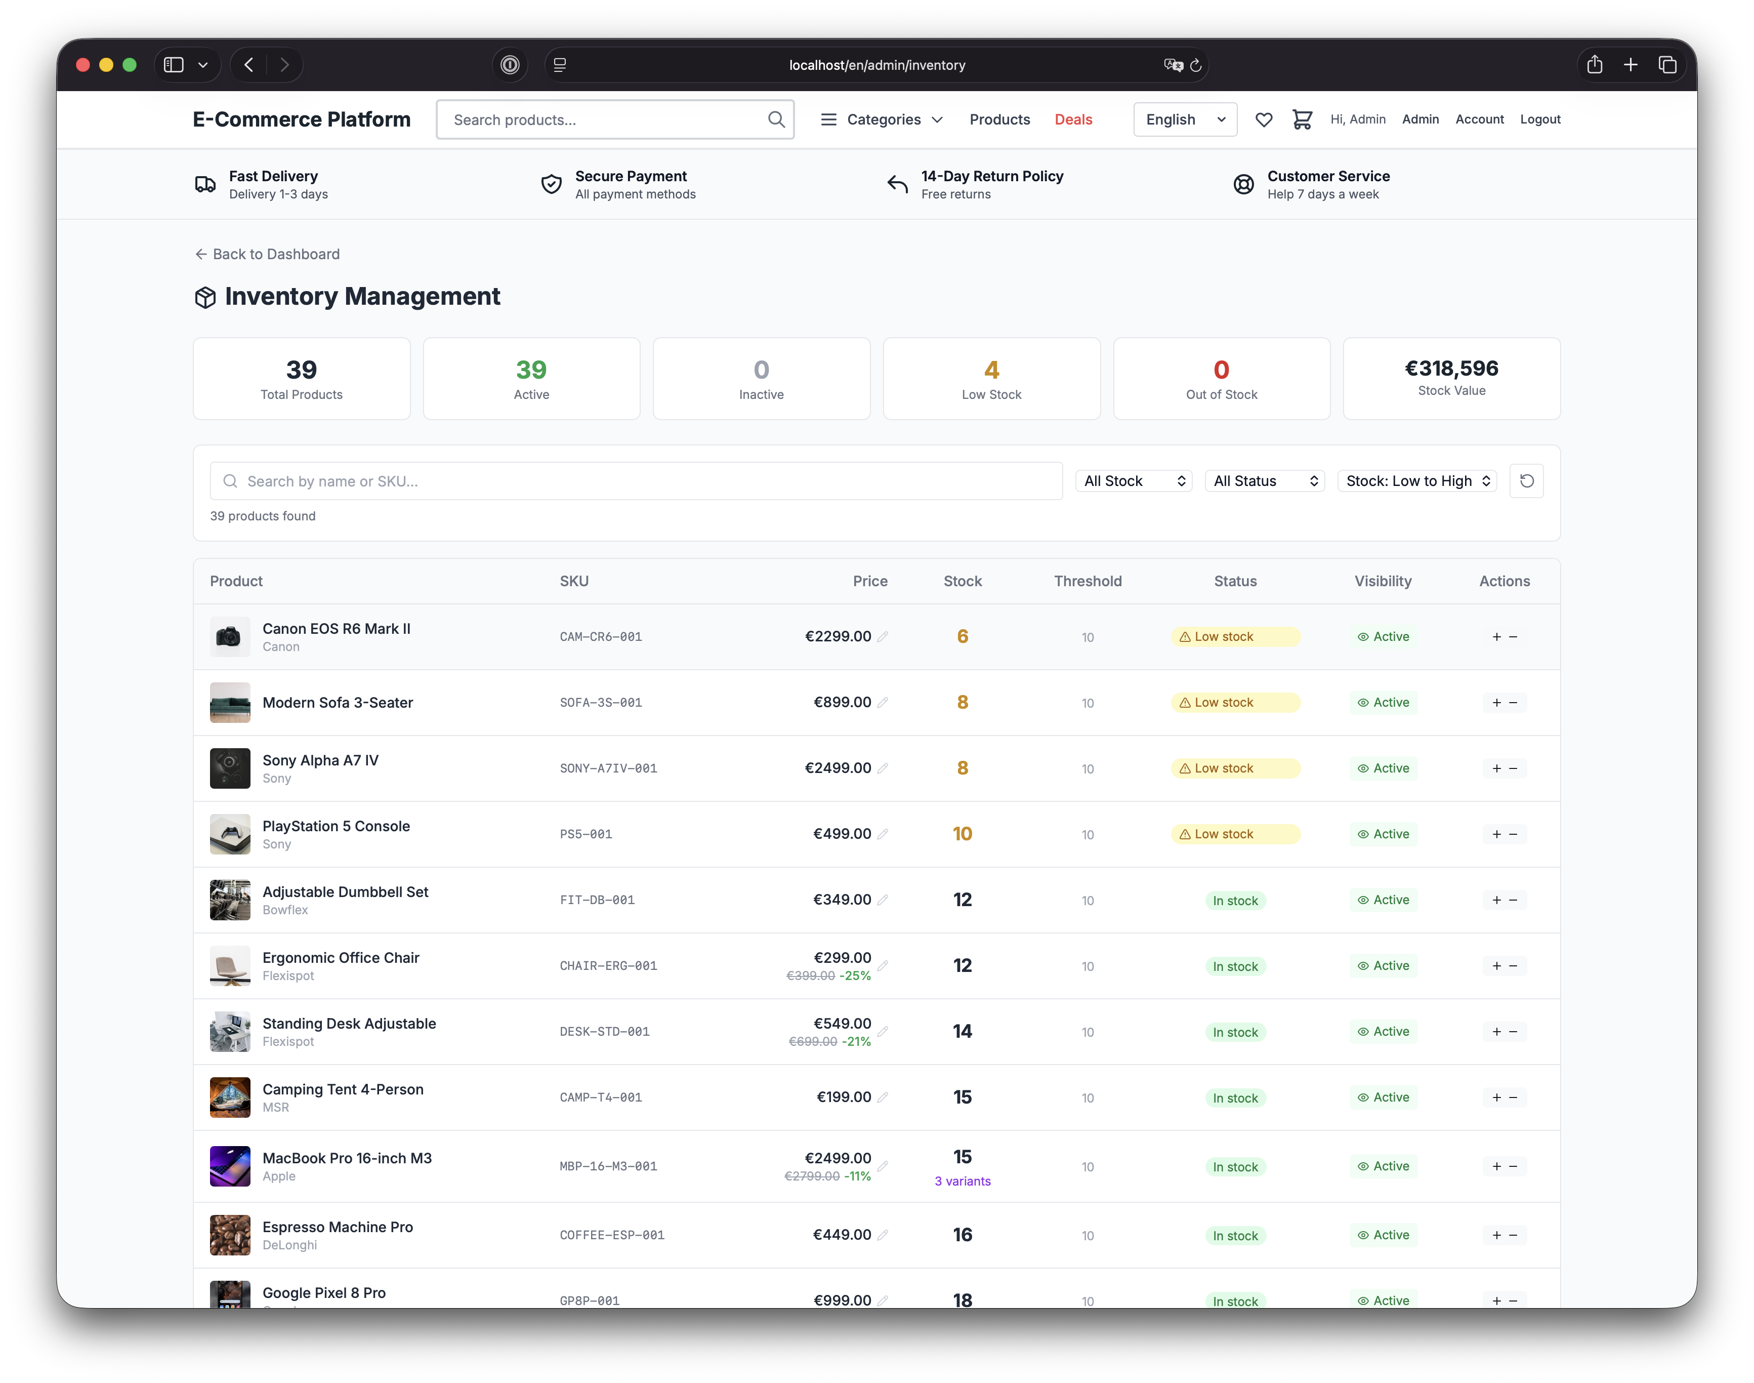Toggle Active visibility for Ergonomic Office Chair
1754x1383 pixels.
click(x=1383, y=966)
